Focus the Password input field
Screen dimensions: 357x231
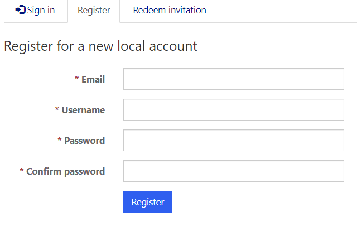(233, 141)
